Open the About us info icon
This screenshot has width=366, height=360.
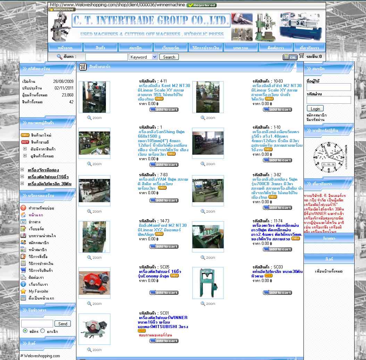[23, 284]
